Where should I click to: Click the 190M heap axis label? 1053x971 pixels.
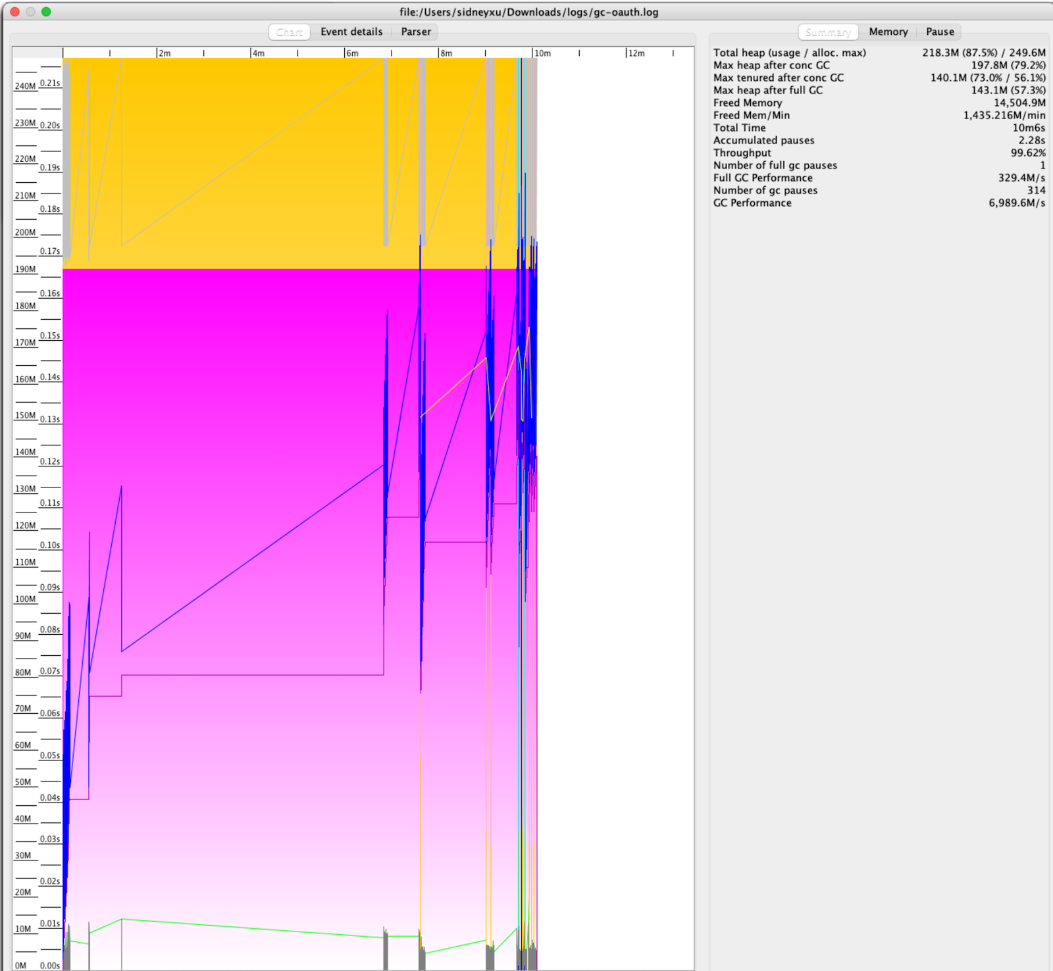(x=26, y=269)
